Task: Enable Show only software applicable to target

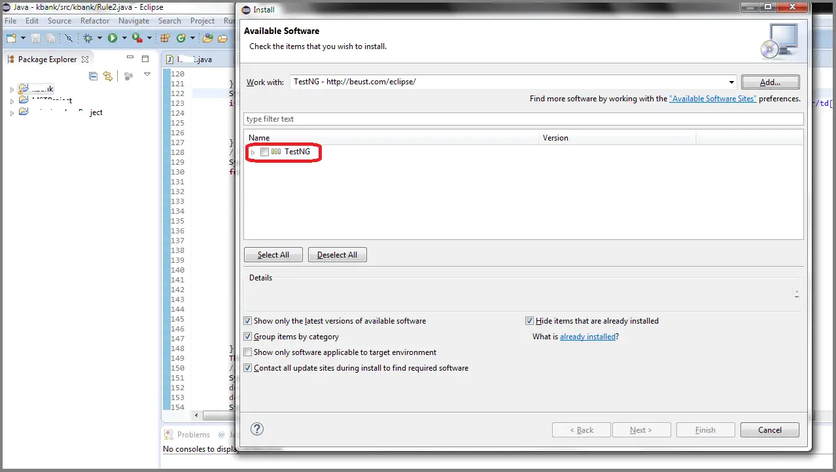Action: [247, 352]
